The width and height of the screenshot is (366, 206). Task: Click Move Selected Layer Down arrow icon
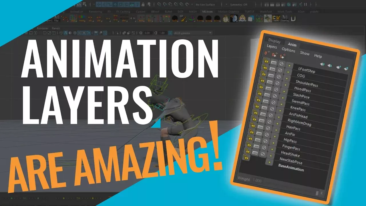pyautogui.click(x=330, y=66)
